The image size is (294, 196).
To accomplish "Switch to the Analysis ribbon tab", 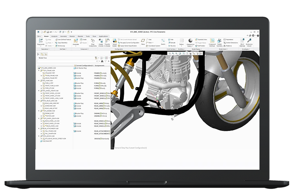I will [x=54, y=36].
